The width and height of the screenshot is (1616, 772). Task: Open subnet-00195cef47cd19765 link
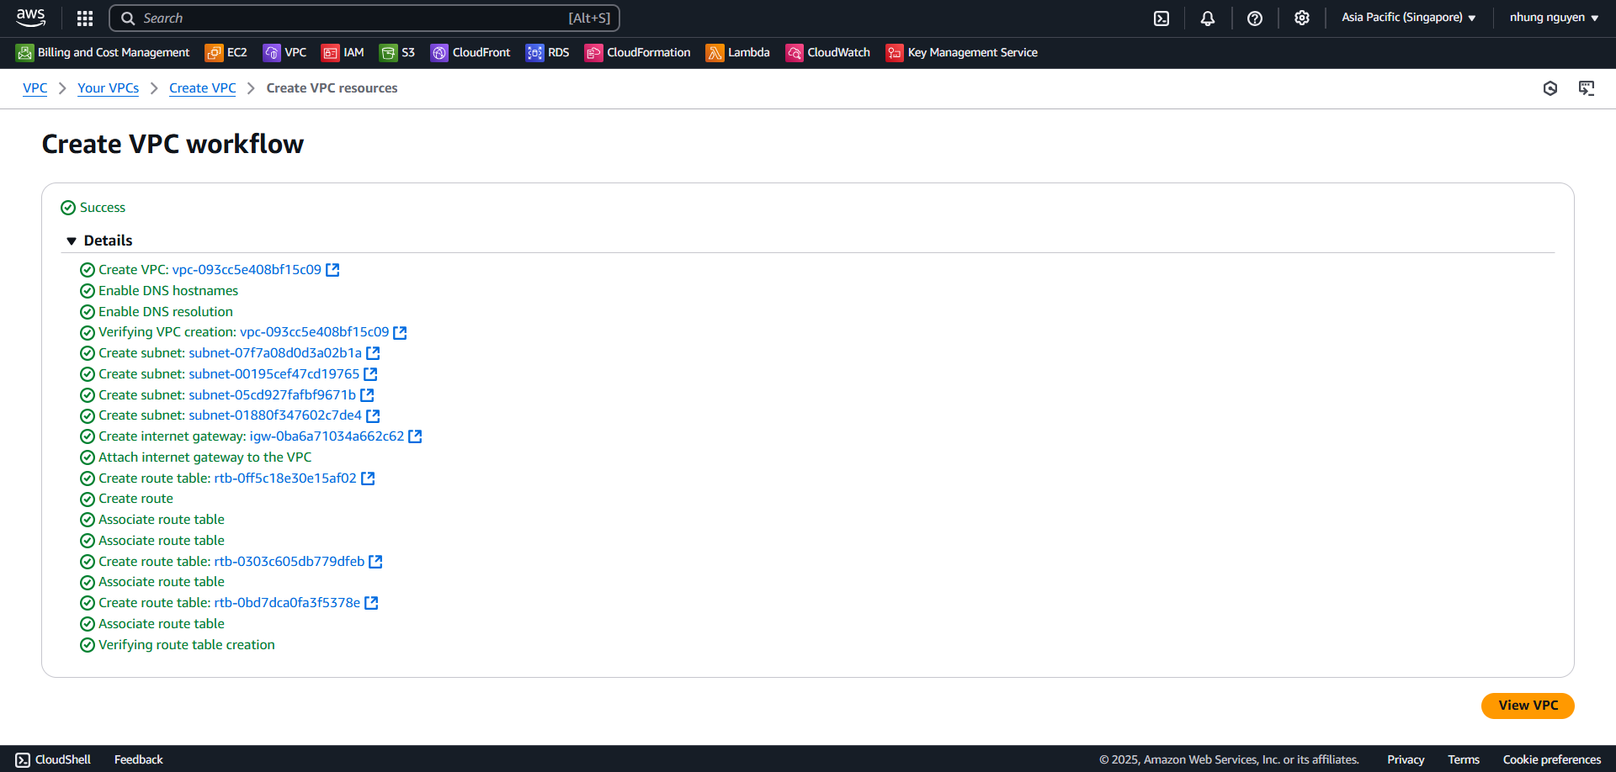click(274, 374)
